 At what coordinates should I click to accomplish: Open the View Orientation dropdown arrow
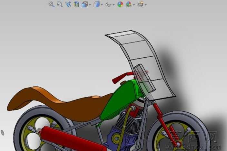[x=90, y=5]
